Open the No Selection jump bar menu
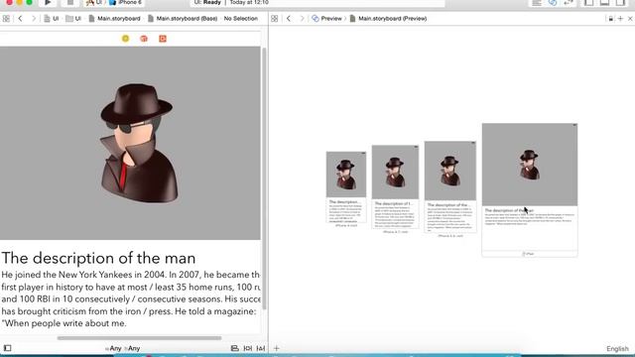Viewport: 635px width, 357px height. [x=240, y=19]
